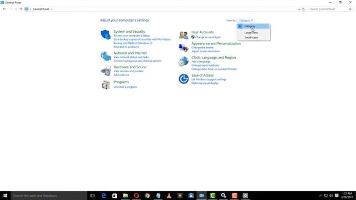Screen dimensions: 356x200
Task: Open the Clock, Language, and Region icon
Action: click(x=184, y=61)
